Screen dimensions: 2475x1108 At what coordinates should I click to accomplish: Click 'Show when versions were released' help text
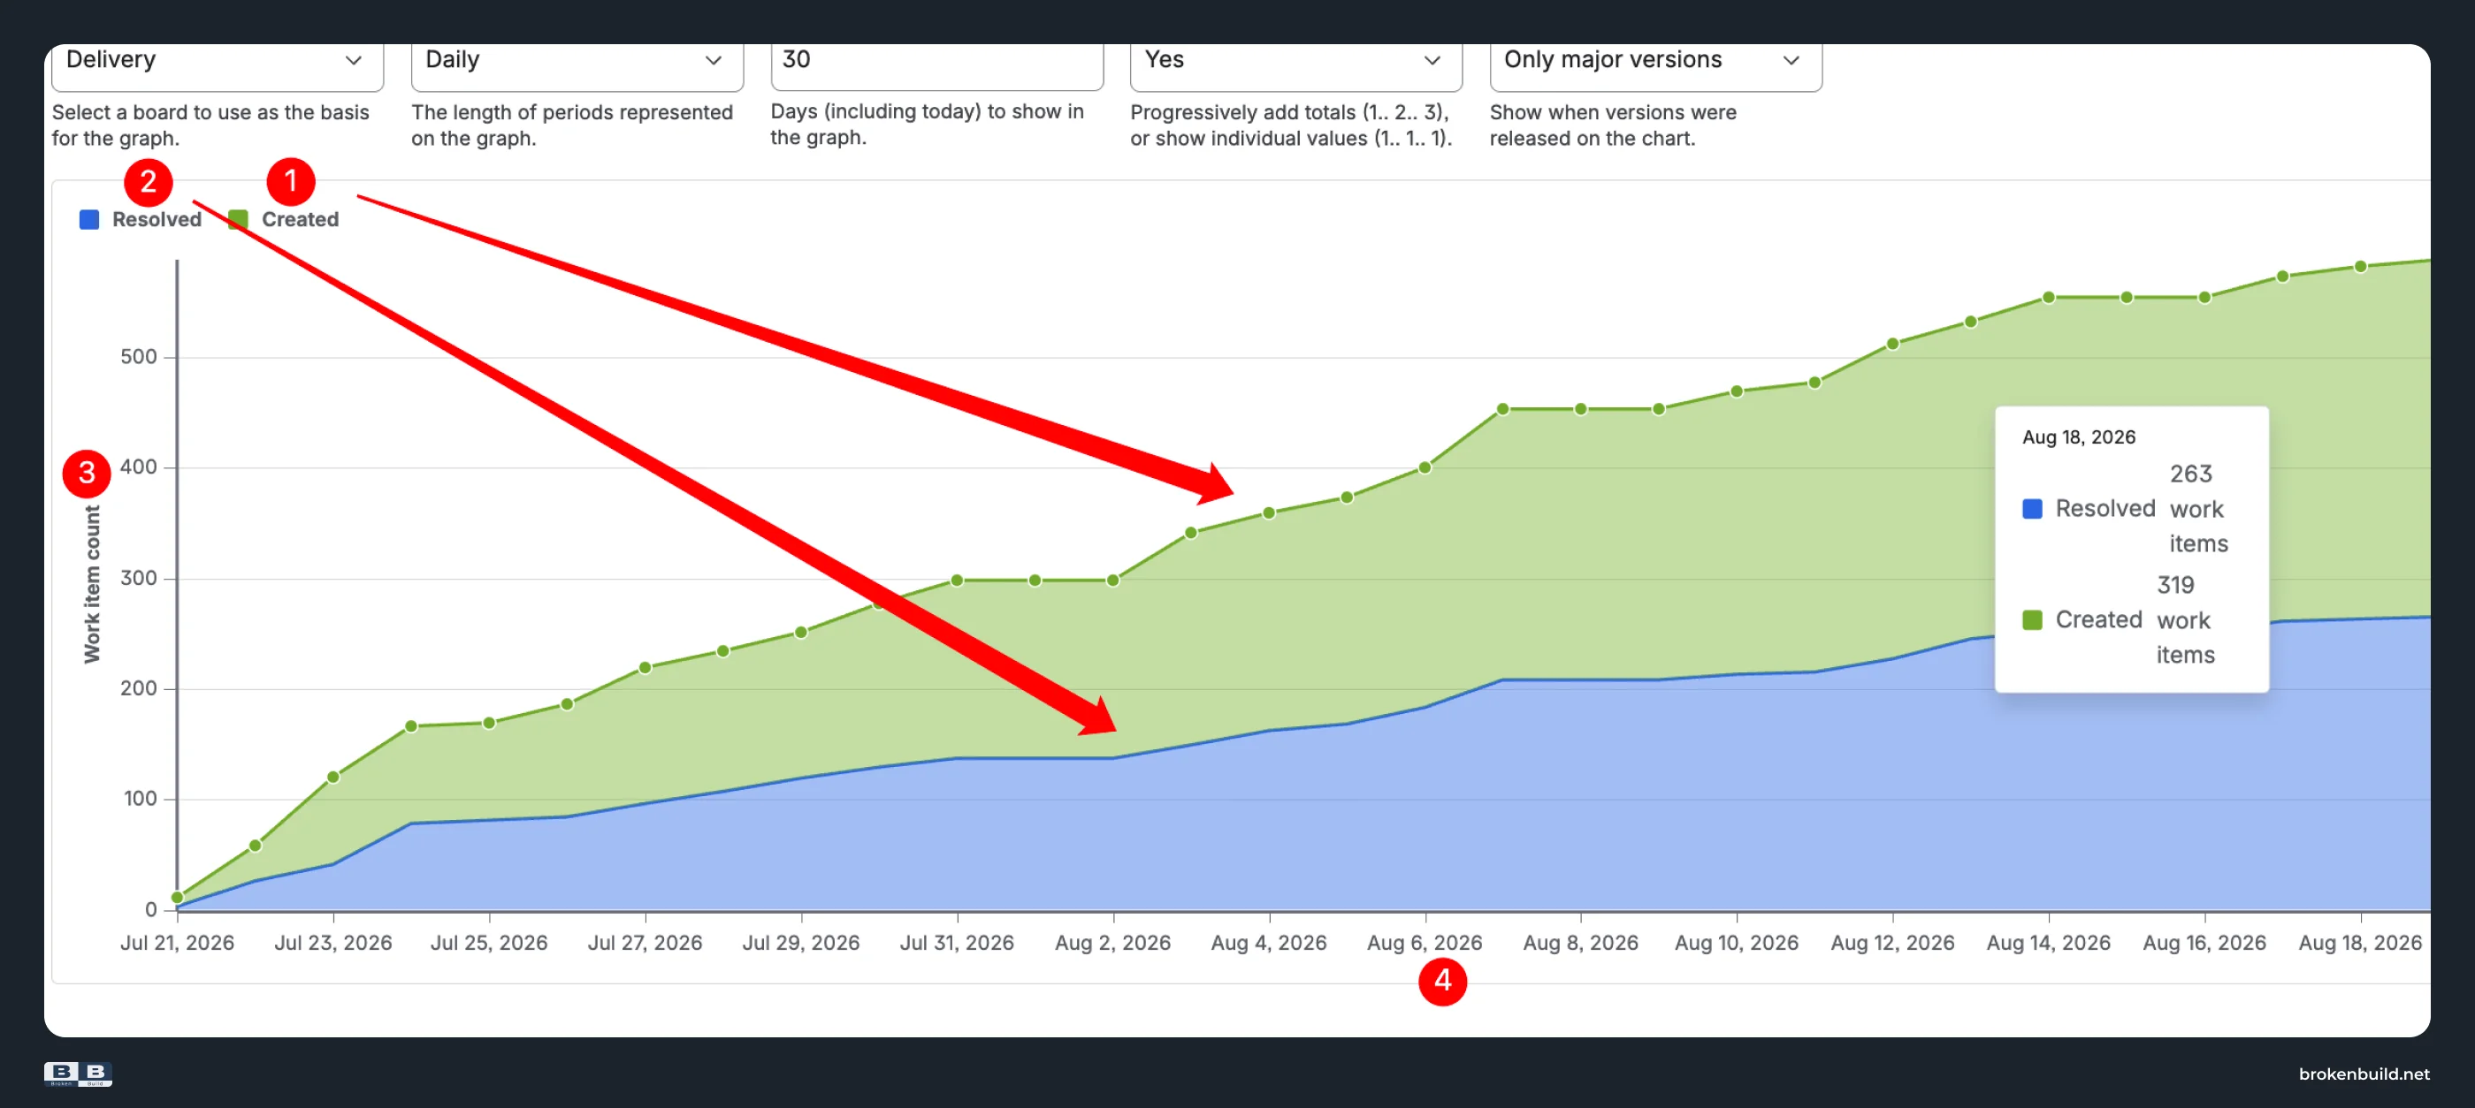click(1613, 125)
